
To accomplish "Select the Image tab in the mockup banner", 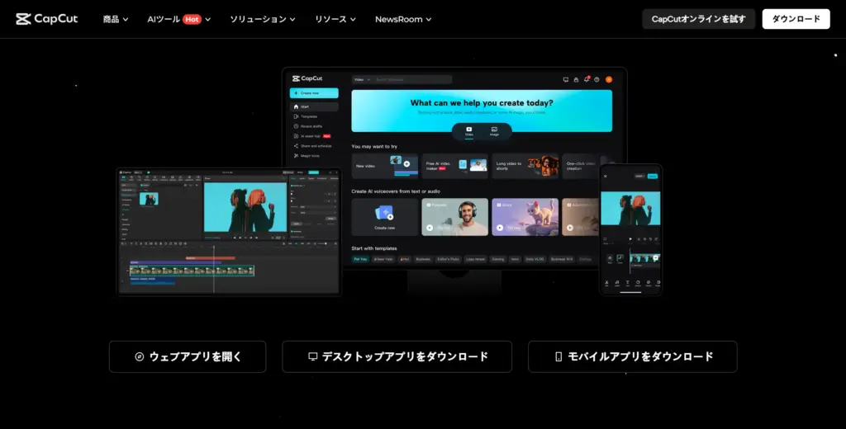I will coord(494,130).
